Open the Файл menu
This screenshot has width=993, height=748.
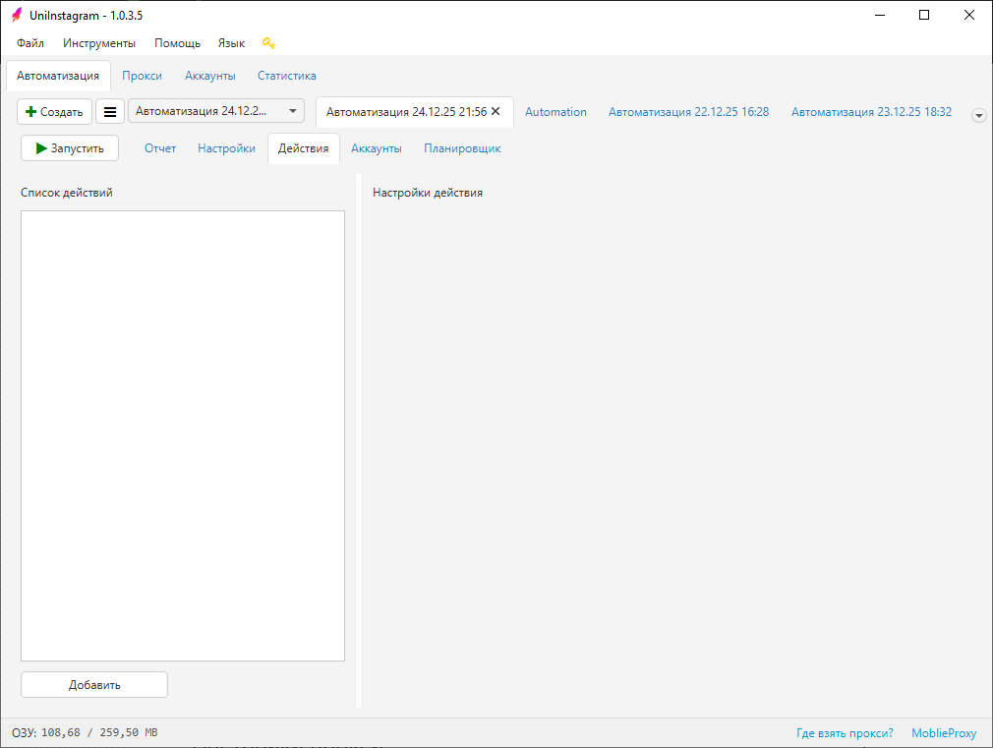(x=30, y=43)
